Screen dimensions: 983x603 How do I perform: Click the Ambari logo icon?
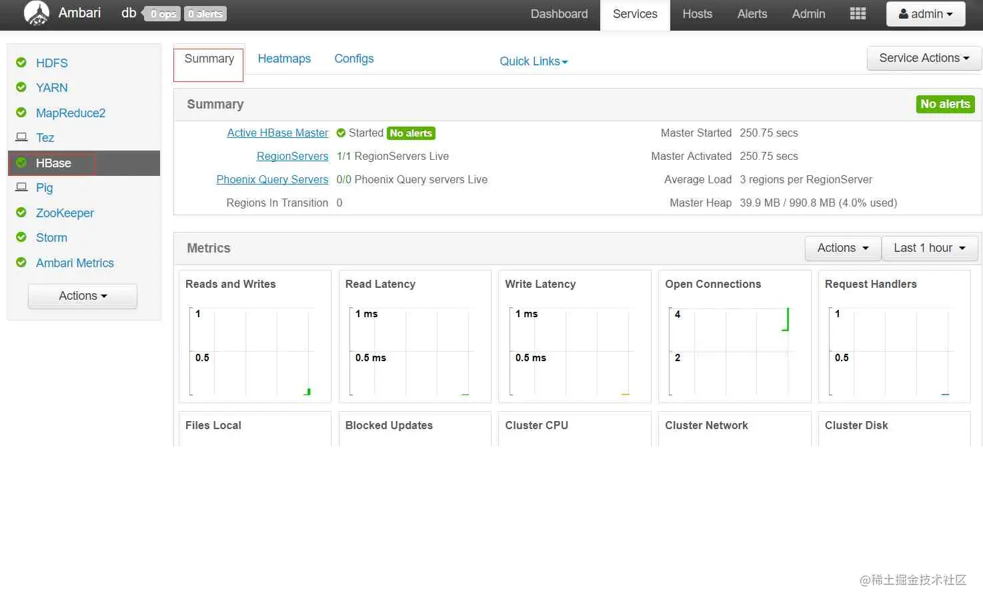[37, 13]
